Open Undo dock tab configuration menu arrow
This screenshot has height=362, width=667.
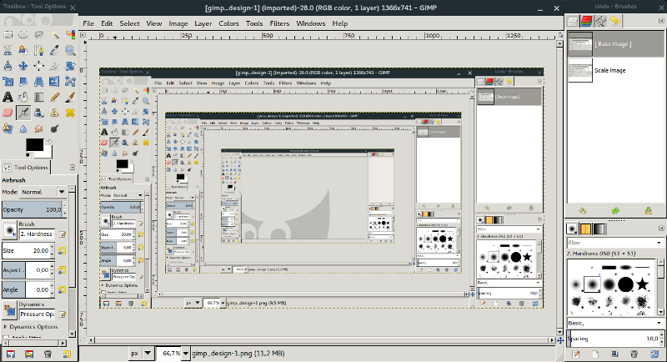coord(661,20)
